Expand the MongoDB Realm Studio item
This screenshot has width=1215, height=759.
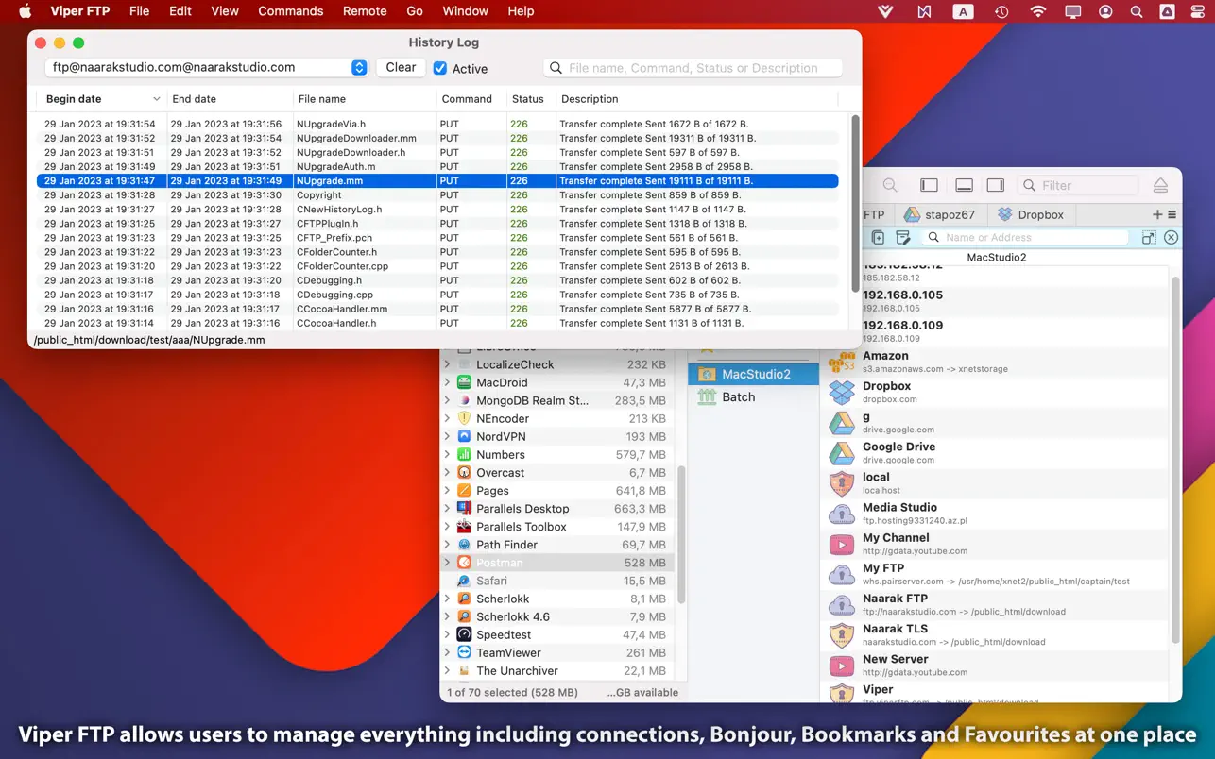point(447,401)
